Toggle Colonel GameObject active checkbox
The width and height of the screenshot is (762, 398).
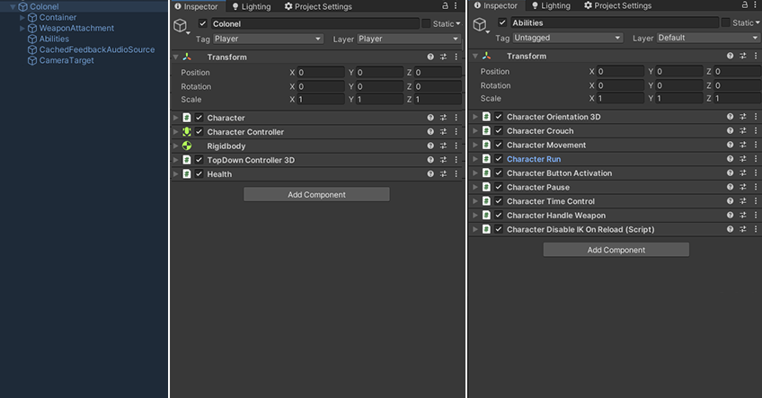click(203, 23)
